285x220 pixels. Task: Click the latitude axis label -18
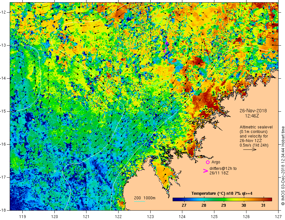pyautogui.click(x=3, y=210)
